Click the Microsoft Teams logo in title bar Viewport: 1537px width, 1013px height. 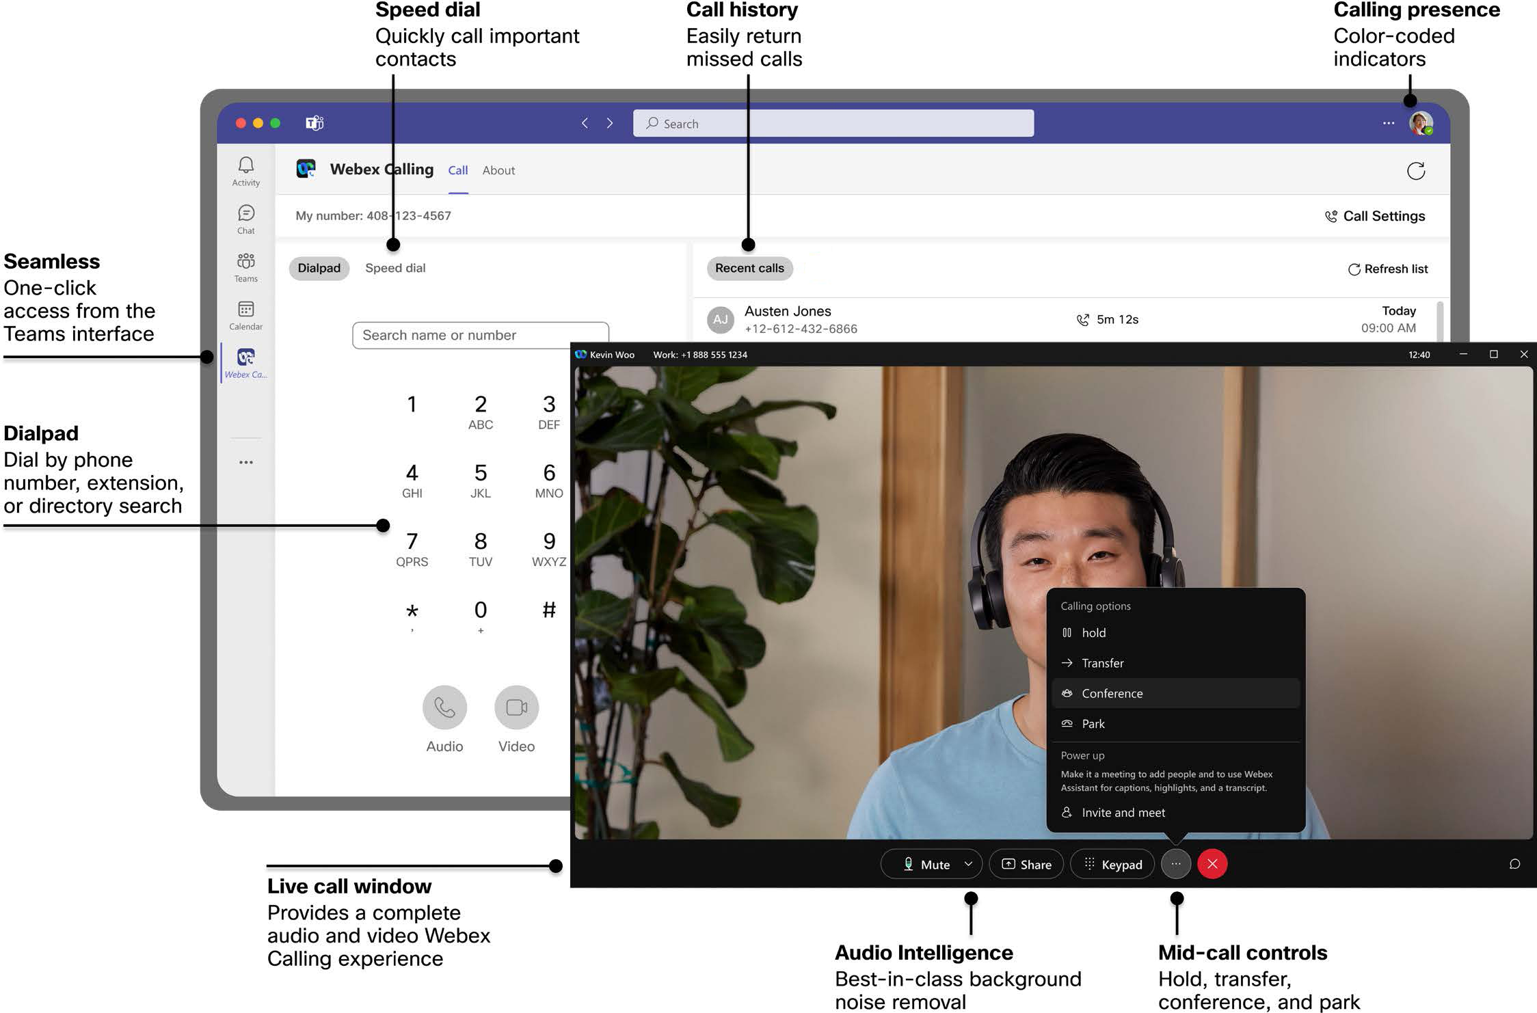[x=315, y=123]
